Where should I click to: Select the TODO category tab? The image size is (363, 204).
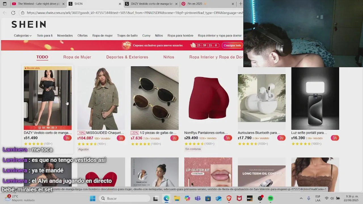[x=42, y=57]
